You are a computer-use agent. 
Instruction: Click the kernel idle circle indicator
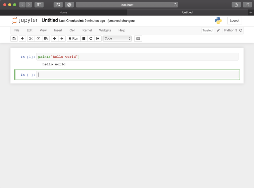[x=241, y=30]
